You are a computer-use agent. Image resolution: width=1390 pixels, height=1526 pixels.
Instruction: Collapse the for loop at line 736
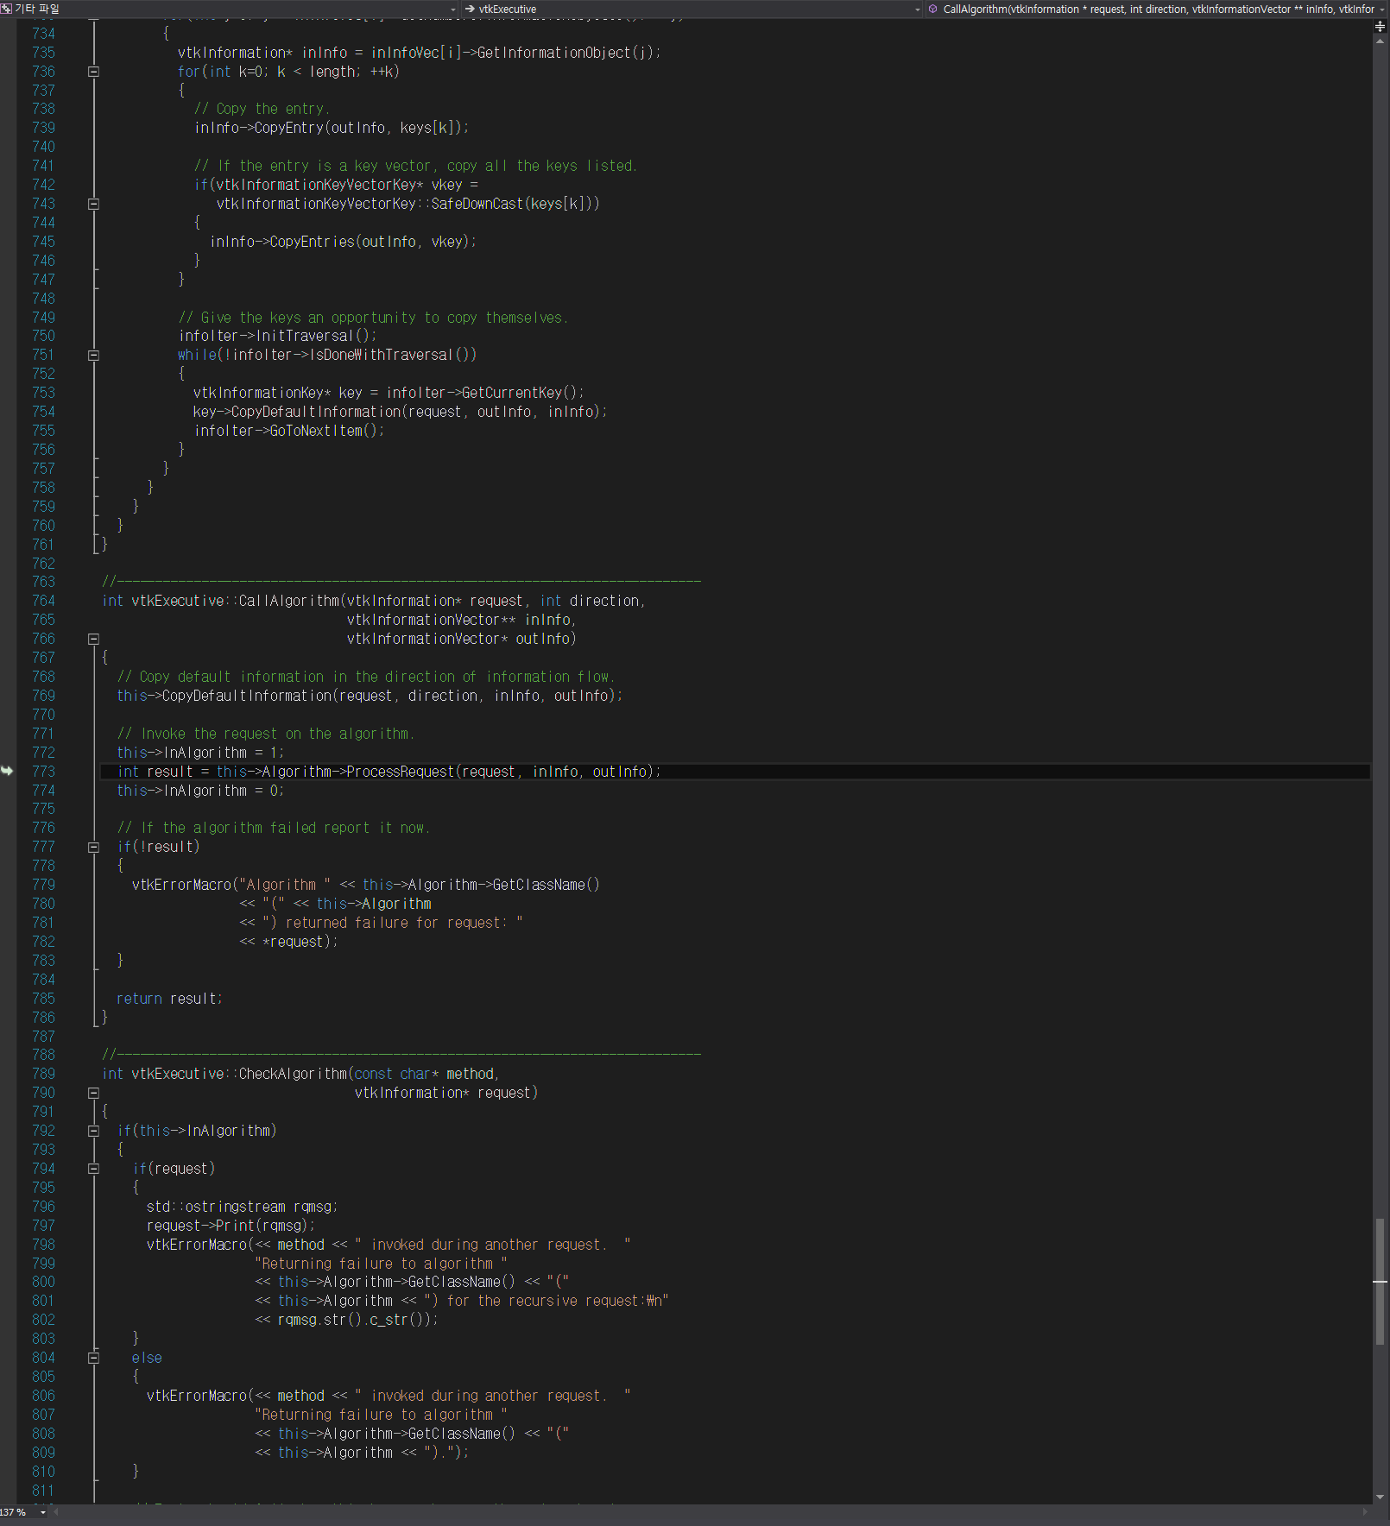[93, 72]
